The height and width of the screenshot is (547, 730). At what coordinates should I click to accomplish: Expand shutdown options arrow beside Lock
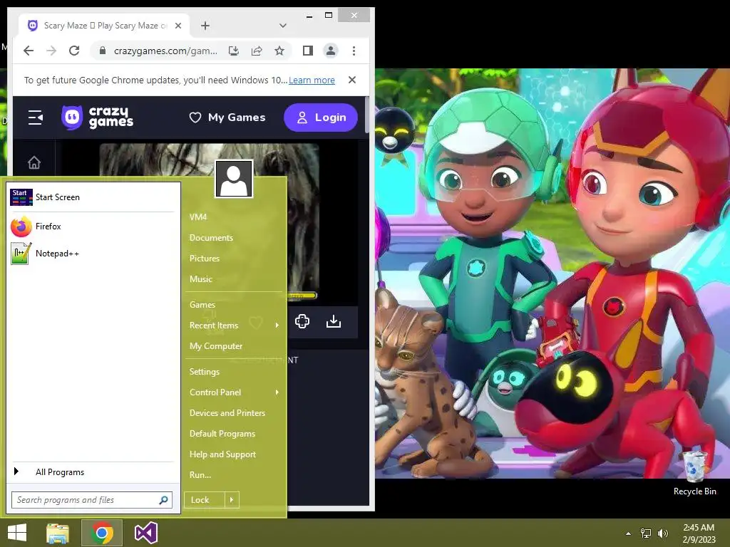[232, 500]
